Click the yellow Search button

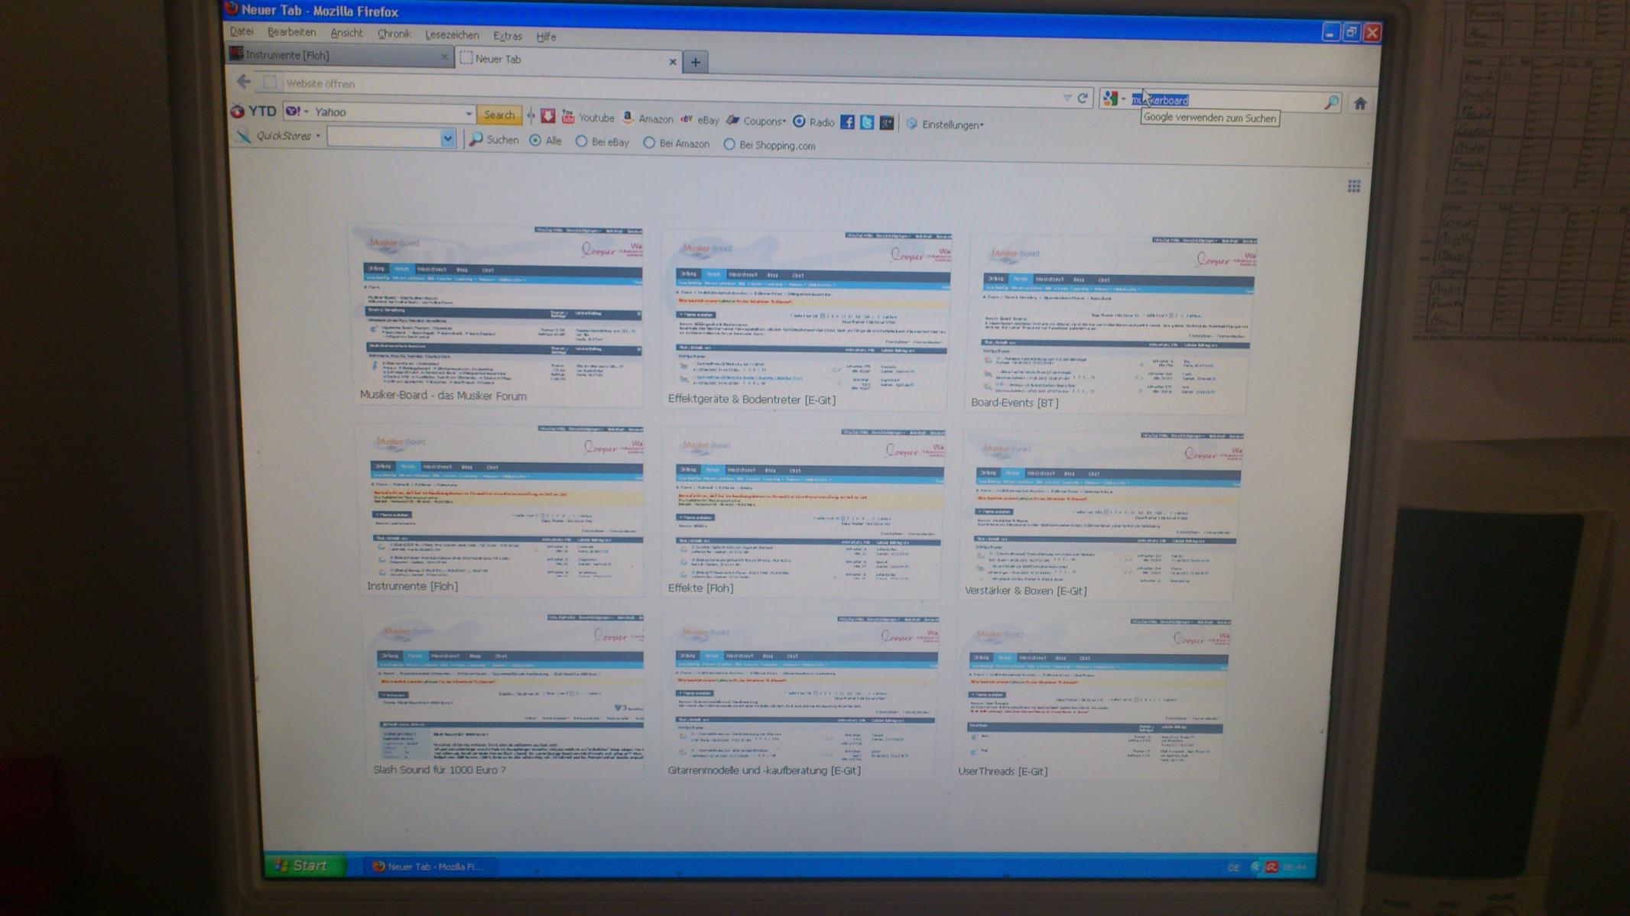tap(499, 115)
